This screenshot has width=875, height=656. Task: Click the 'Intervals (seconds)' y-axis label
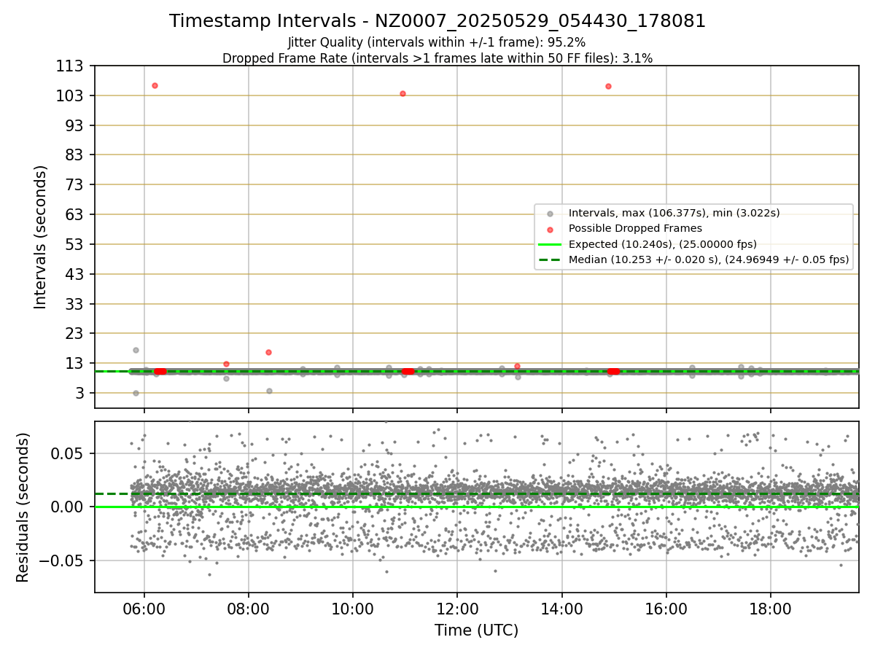[x=41, y=236]
